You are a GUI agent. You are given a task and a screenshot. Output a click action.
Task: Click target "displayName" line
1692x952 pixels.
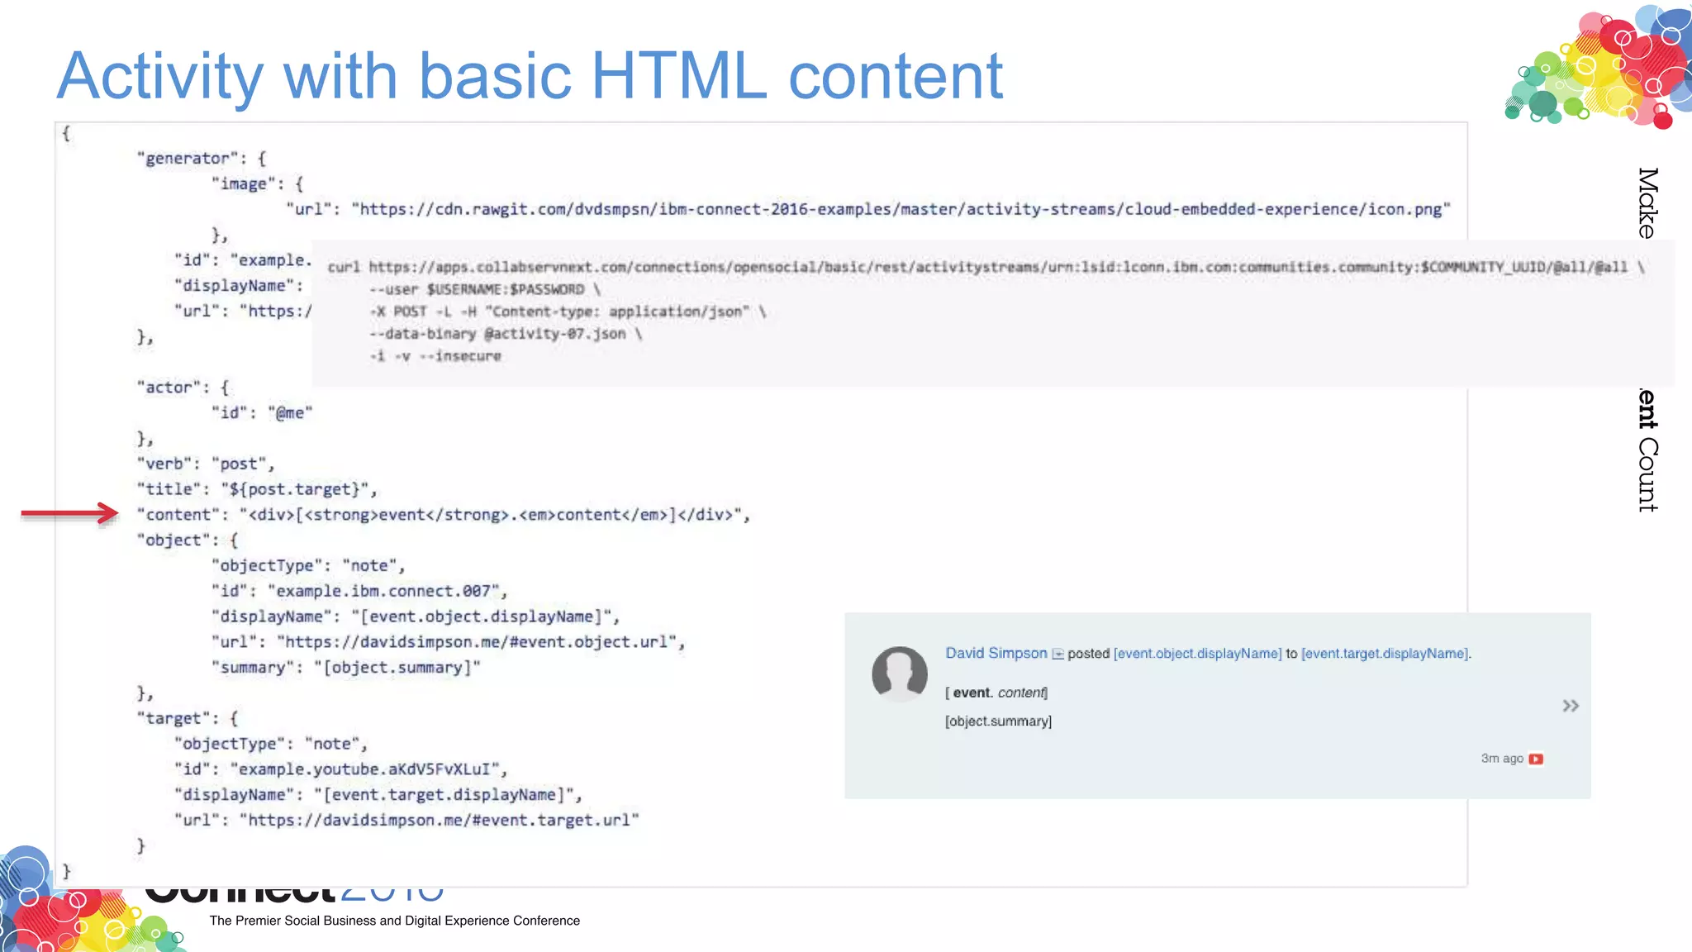pyautogui.click(x=378, y=794)
